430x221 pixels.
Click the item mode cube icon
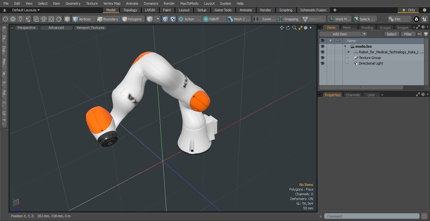(x=150, y=19)
